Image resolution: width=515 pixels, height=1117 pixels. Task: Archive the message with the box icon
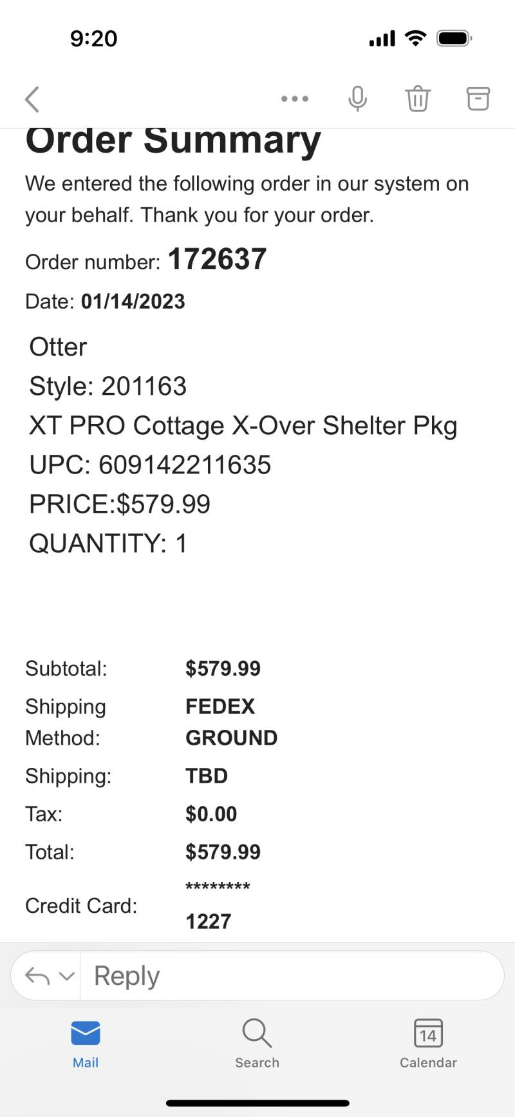click(x=478, y=99)
